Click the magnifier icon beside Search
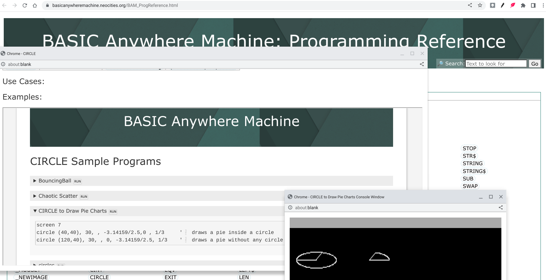 [x=441, y=63]
